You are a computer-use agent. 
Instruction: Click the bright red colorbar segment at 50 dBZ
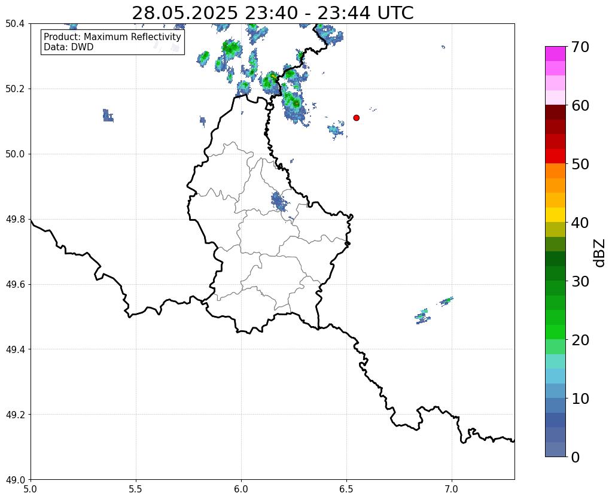(x=555, y=156)
